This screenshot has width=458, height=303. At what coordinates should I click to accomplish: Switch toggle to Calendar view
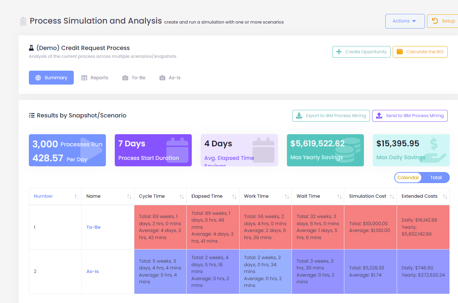(408, 177)
